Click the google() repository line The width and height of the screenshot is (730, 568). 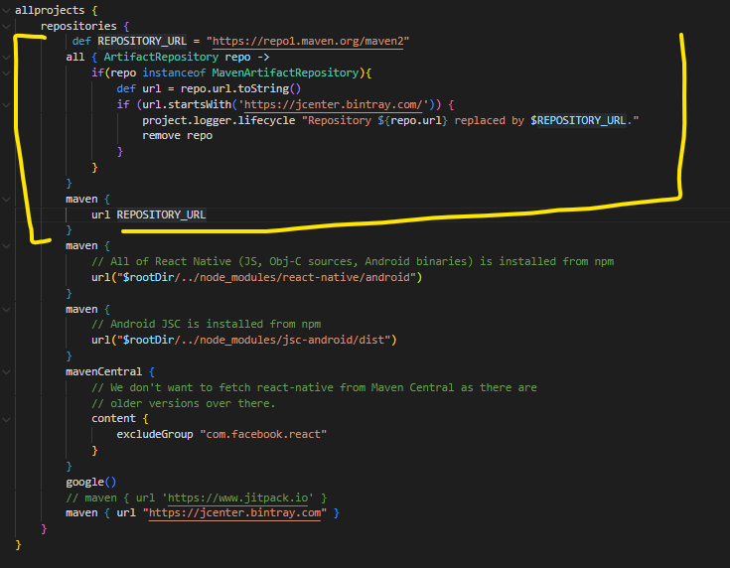(x=90, y=482)
